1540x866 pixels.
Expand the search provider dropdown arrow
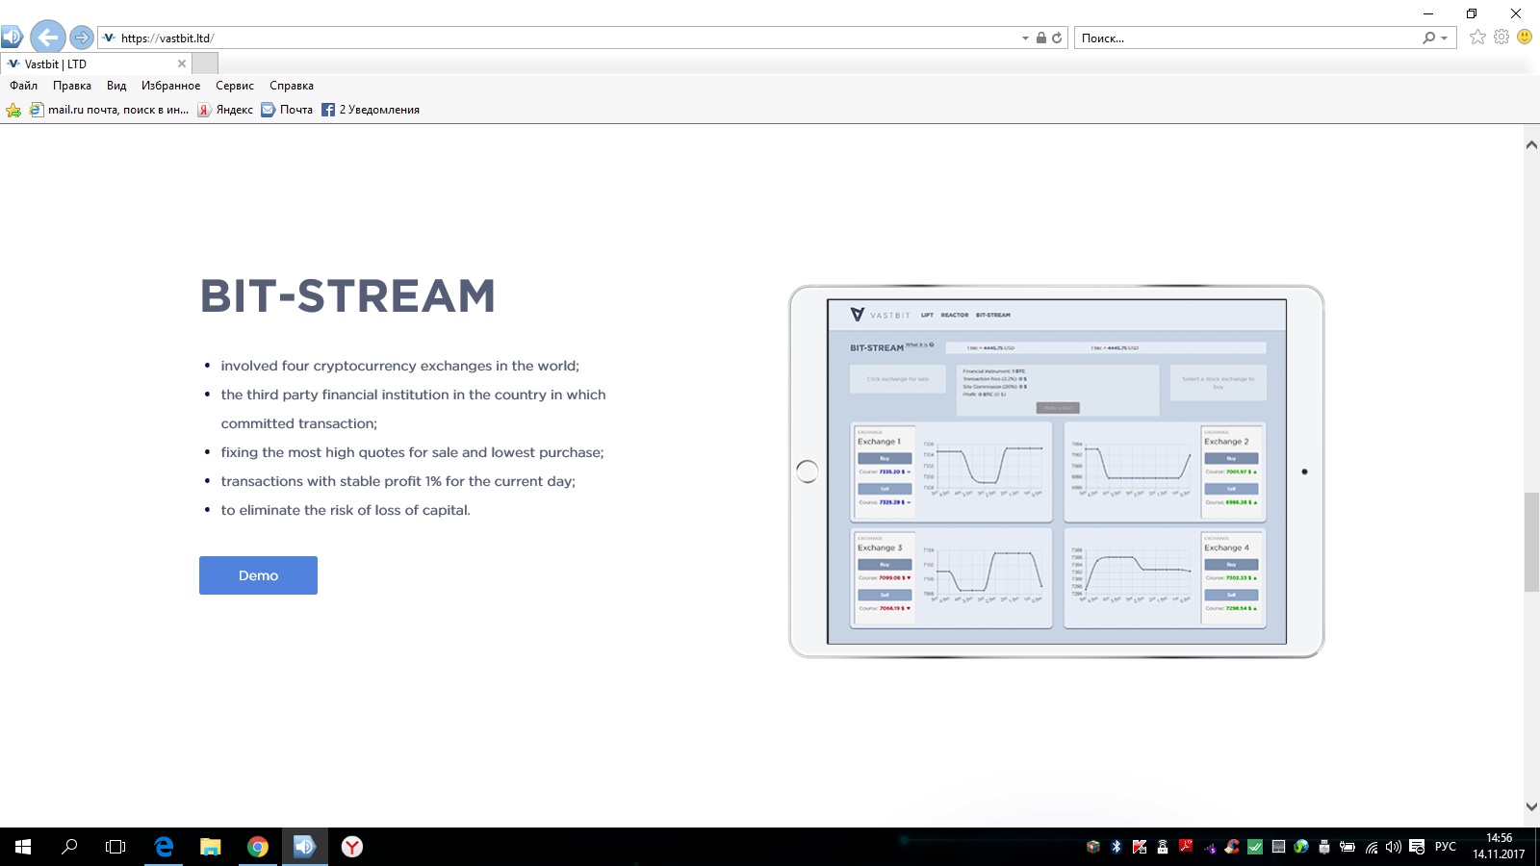pos(1444,38)
